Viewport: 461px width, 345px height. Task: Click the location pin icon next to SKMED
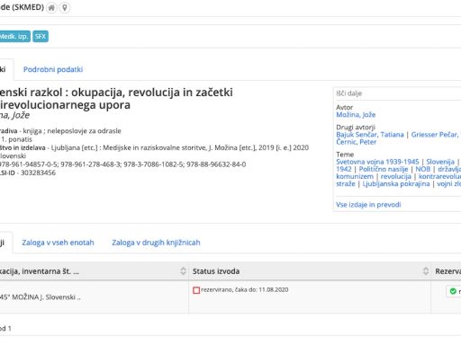(x=65, y=7)
